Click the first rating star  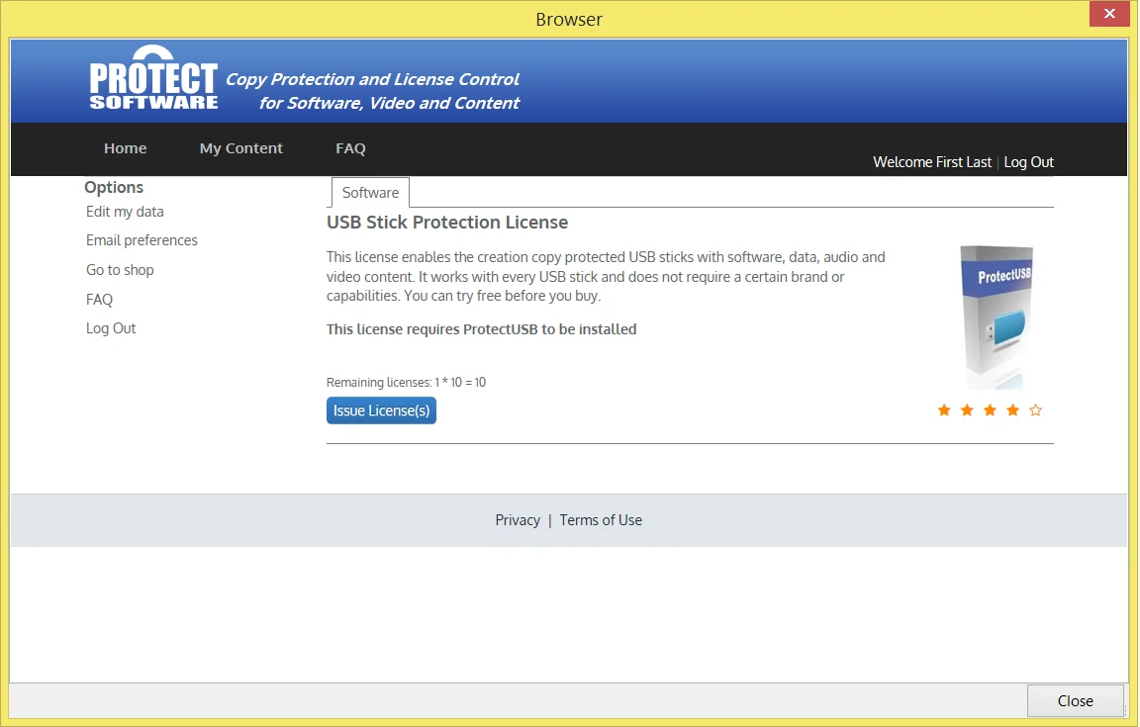coord(944,410)
